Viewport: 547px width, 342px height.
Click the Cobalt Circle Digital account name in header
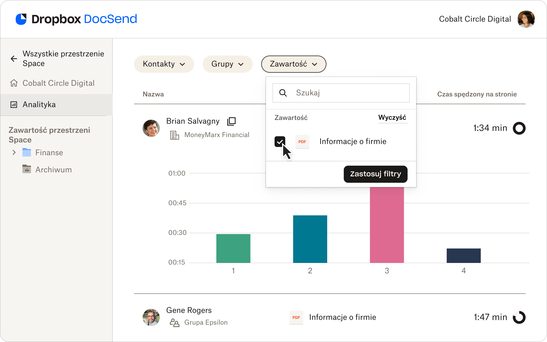(475, 19)
